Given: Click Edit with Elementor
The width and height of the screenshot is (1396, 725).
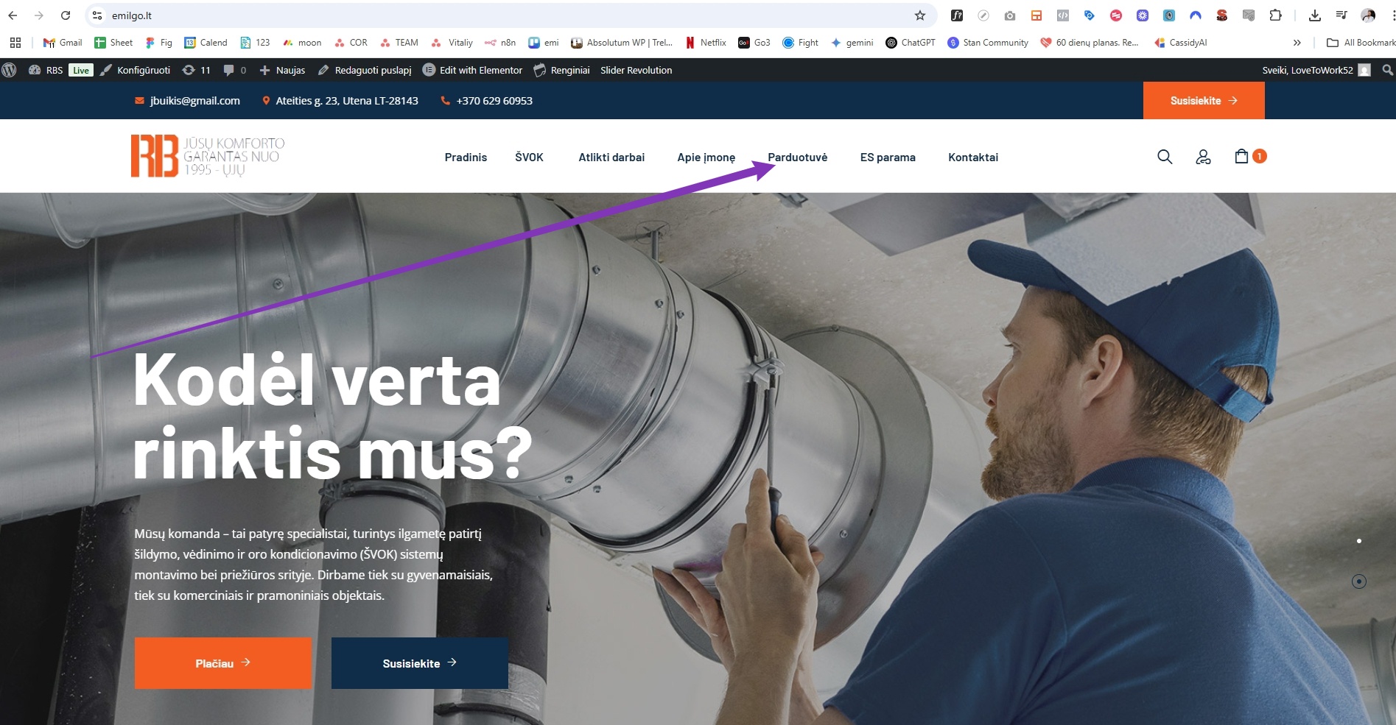Looking at the screenshot, I should coord(472,70).
